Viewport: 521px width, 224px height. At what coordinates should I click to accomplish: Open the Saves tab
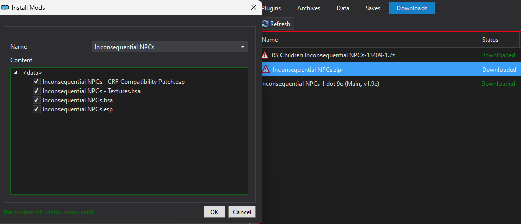(373, 8)
